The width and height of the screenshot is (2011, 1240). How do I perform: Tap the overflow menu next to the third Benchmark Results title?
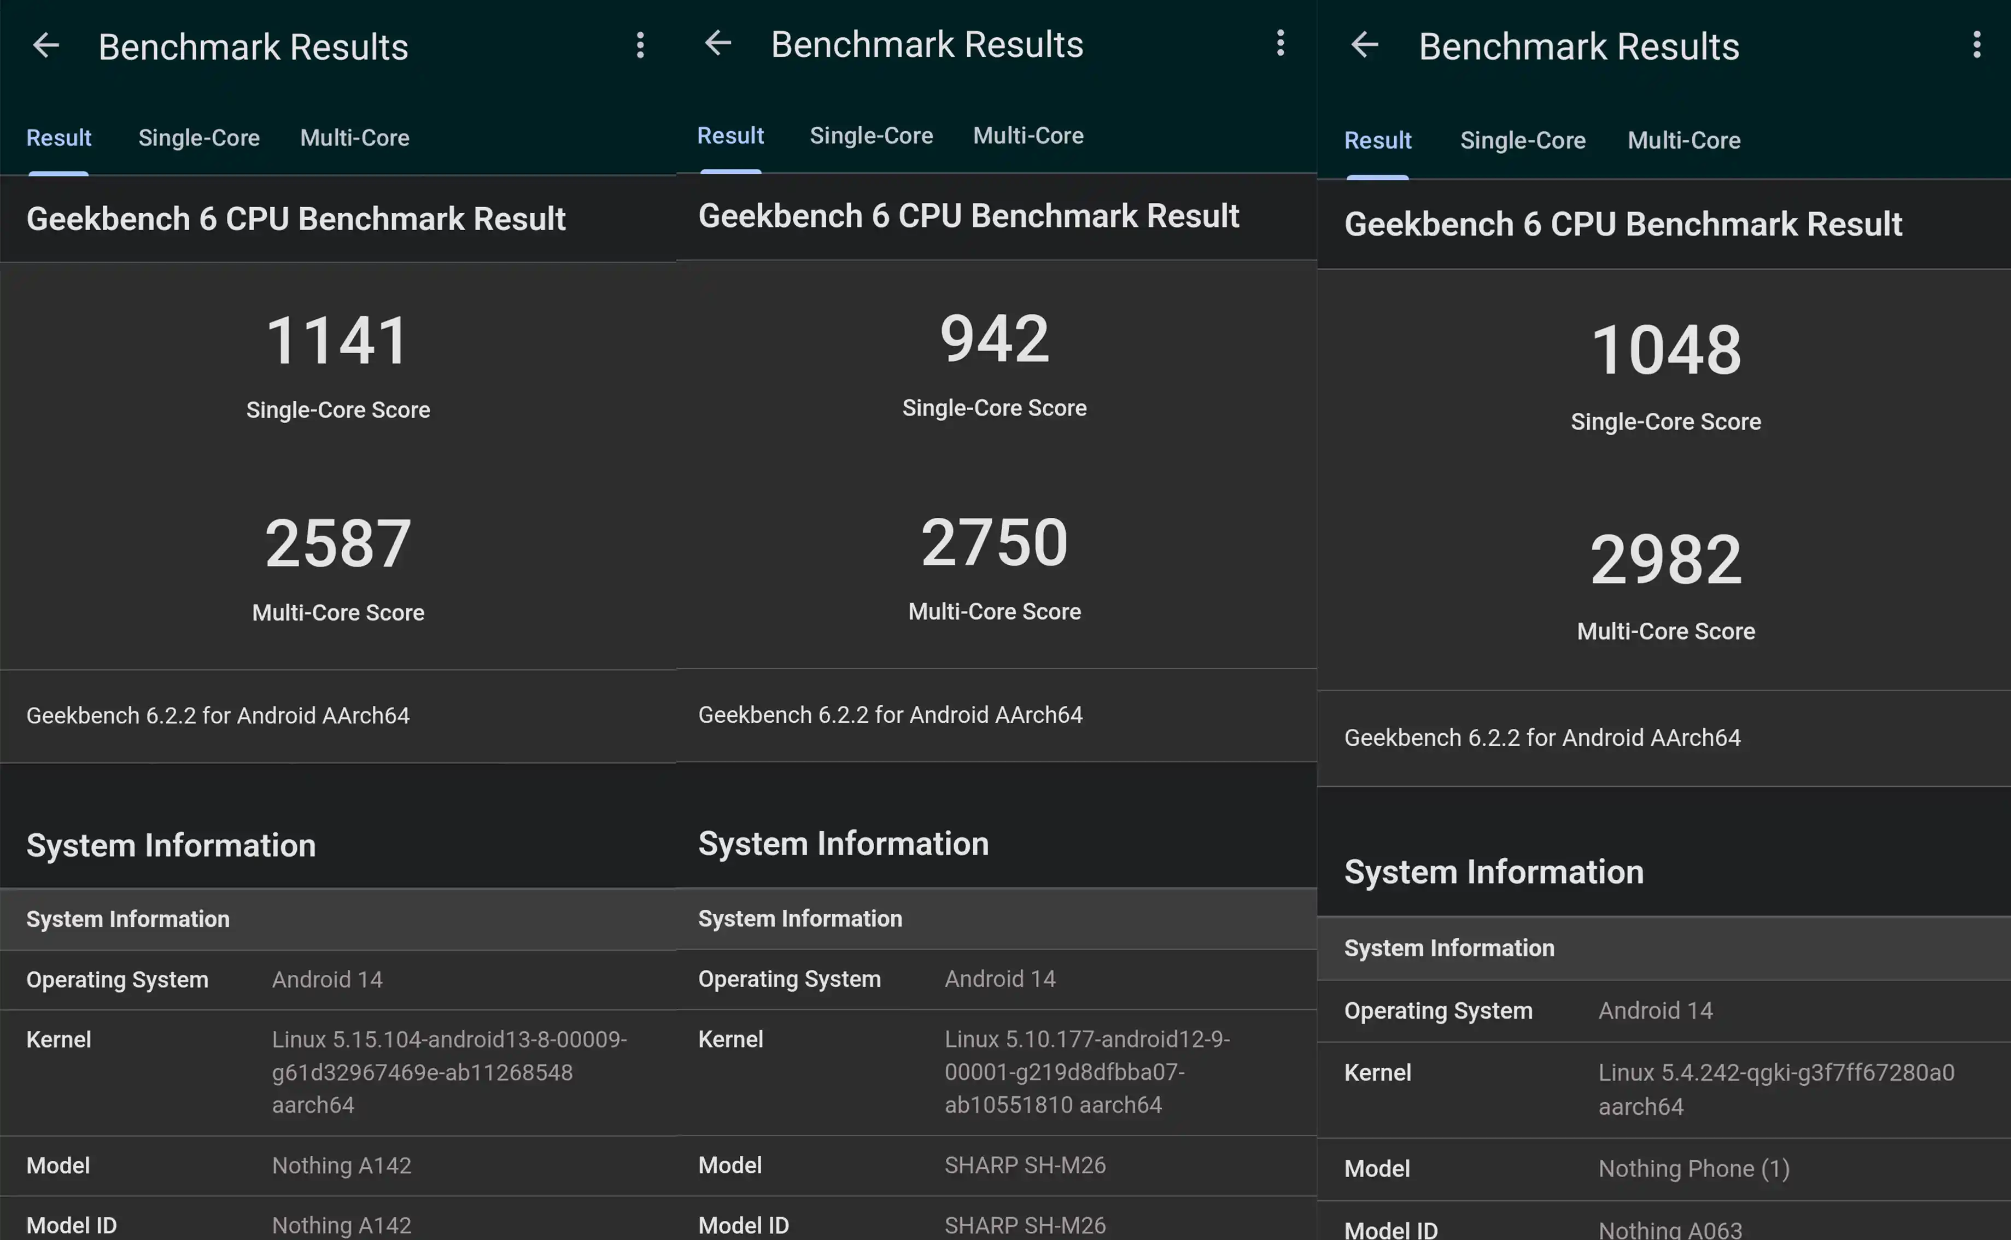(x=1977, y=45)
